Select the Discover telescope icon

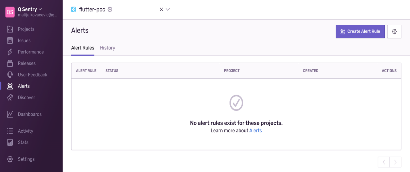(x=10, y=98)
